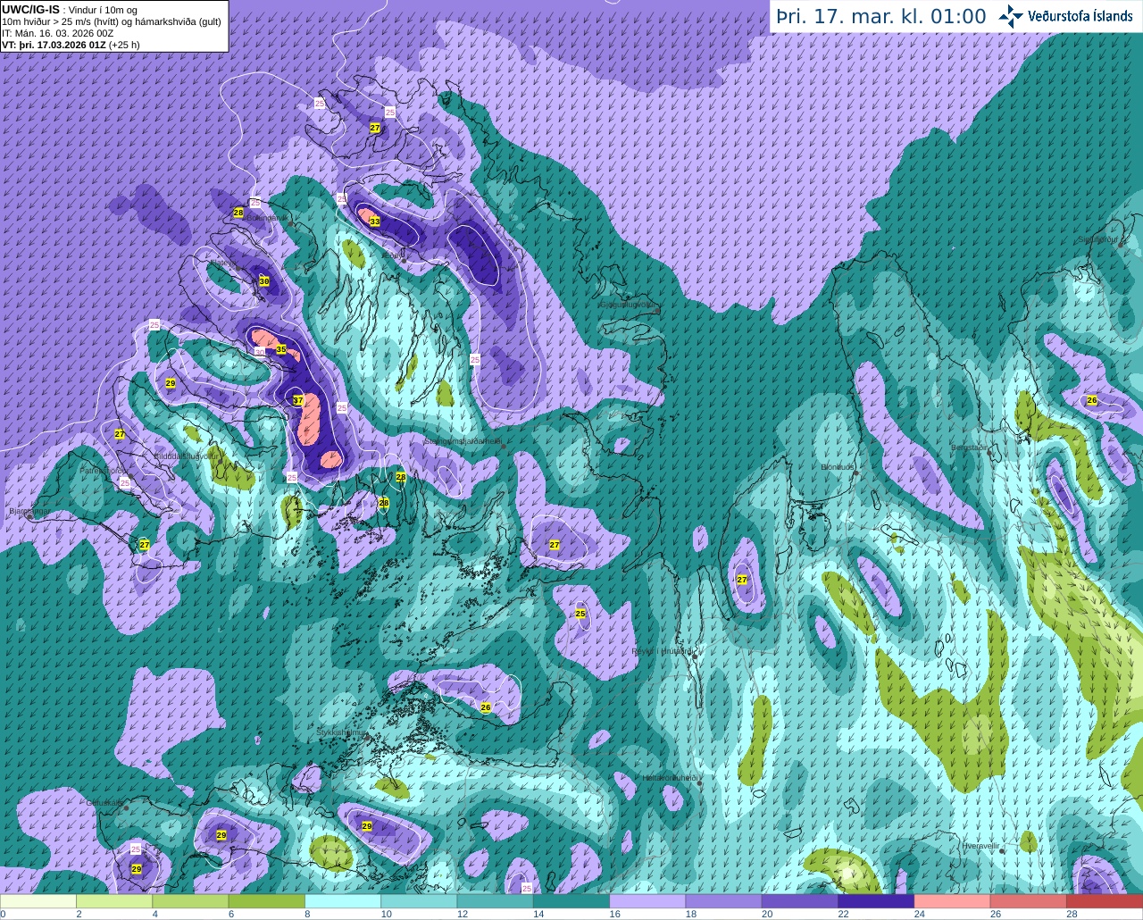The image size is (1143, 920).
Task: Click the Gjögurflugvöllur station label
Action: coord(629,305)
